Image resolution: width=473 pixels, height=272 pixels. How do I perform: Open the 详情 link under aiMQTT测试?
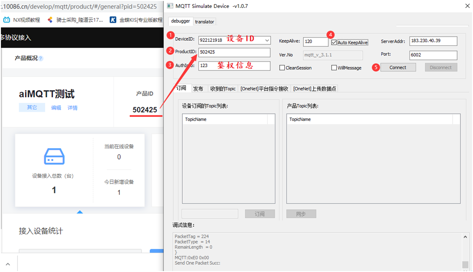tap(72, 108)
